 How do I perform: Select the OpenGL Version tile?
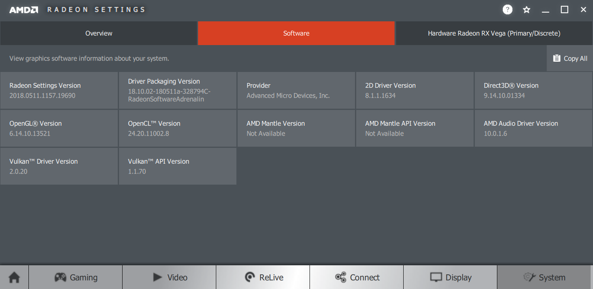[x=59, y=128]
